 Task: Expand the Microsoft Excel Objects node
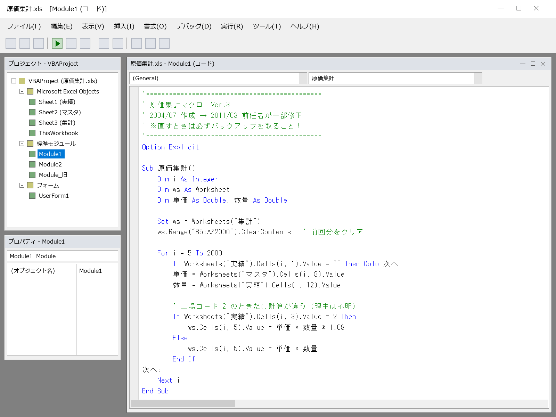pos(22,91)
